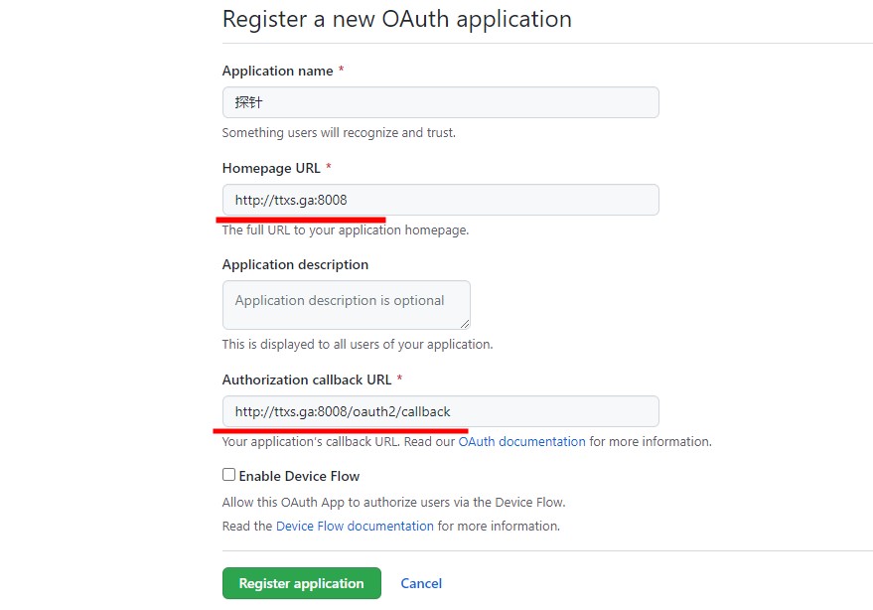
Task: Click the "displayed to all users" hint text
Action: (x=357, y=344)
